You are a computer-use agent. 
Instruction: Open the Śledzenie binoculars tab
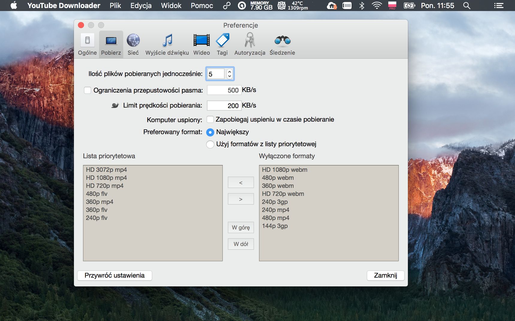click(x=282, y=44)
